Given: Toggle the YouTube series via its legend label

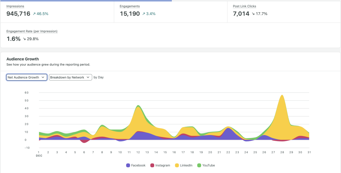Looking at the screenshot, I should (x=209, y=165).
